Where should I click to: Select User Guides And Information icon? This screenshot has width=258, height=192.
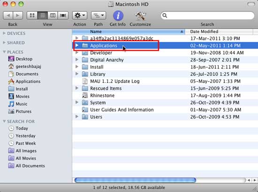[85, 110]
